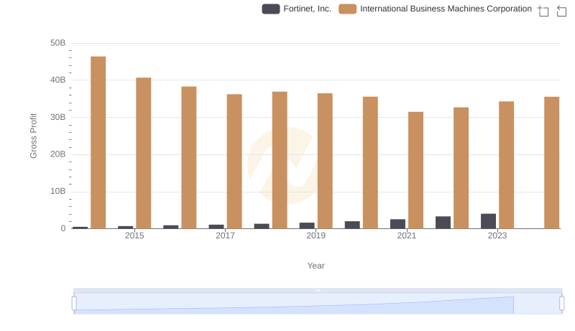Click the last IBM bar for 2024
The image size is (575, 331).
click(551, 162)
